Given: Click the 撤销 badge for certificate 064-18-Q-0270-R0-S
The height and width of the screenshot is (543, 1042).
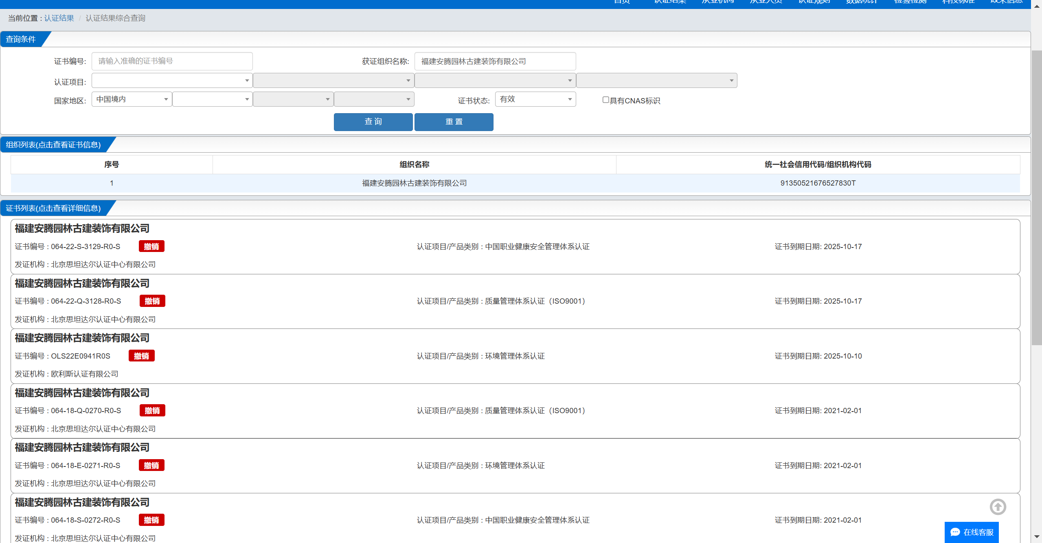Looking at the screenshot, I should 152,410.
